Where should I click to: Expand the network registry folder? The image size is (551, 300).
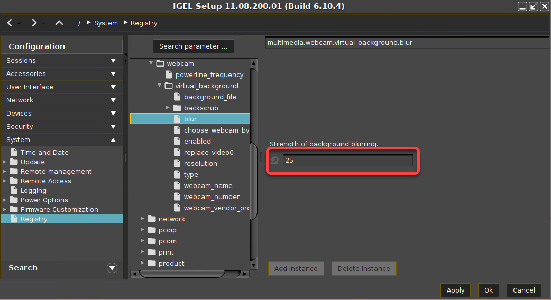click(x=143, y=219)
